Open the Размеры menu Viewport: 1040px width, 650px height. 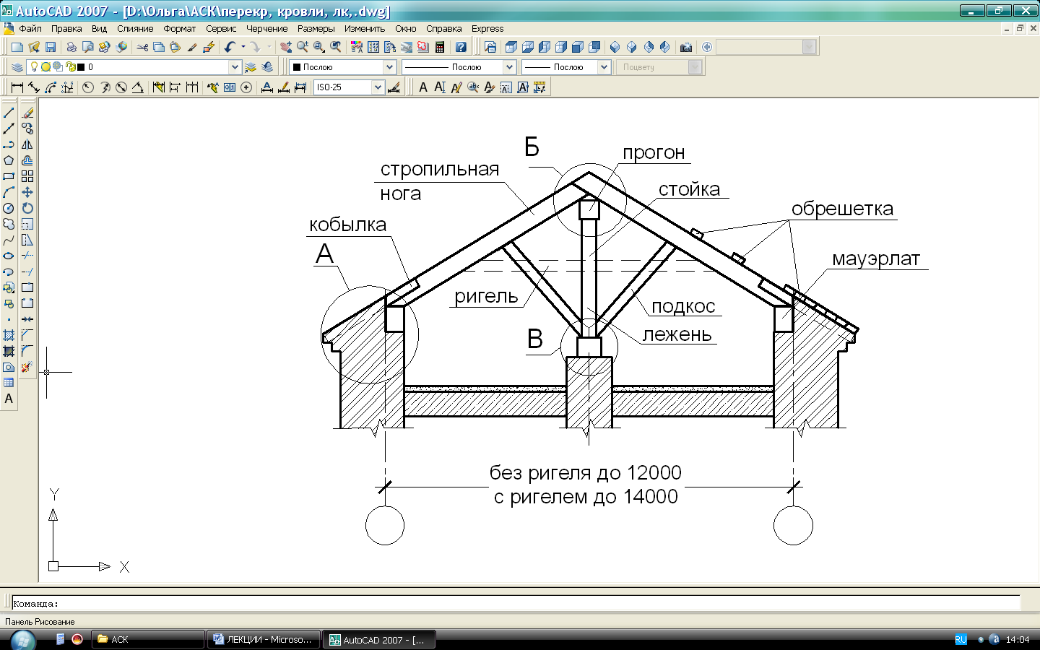[x=316, y=29]
